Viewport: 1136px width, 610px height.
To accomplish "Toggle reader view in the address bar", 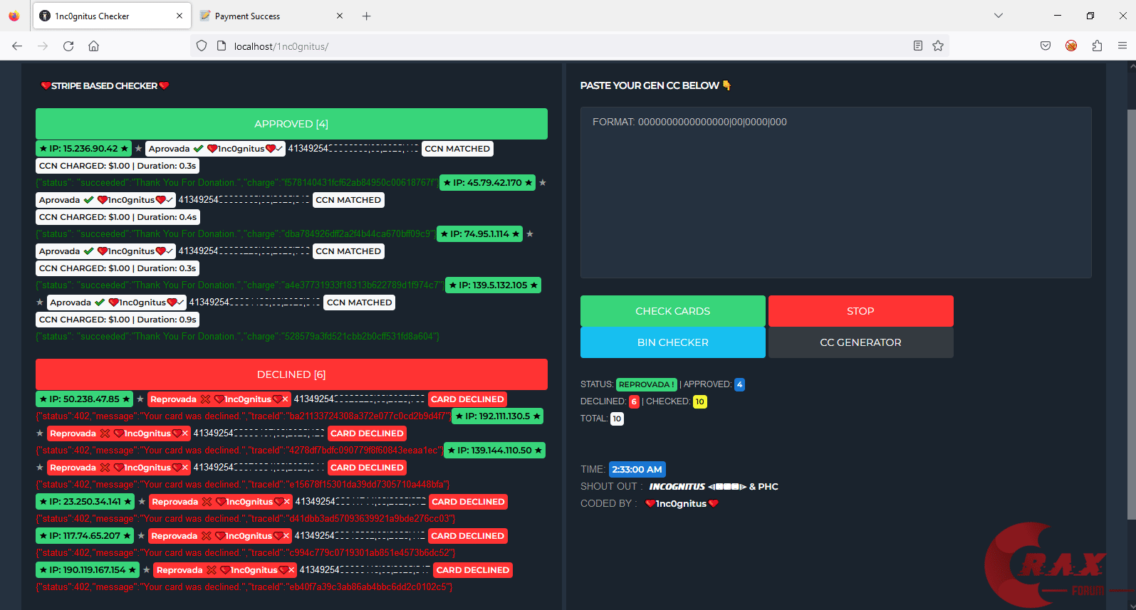I will (918, 46).
